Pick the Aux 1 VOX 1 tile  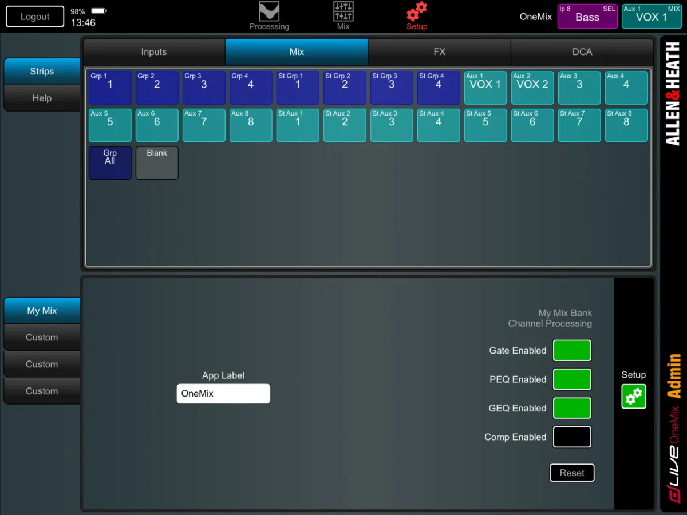485,88
